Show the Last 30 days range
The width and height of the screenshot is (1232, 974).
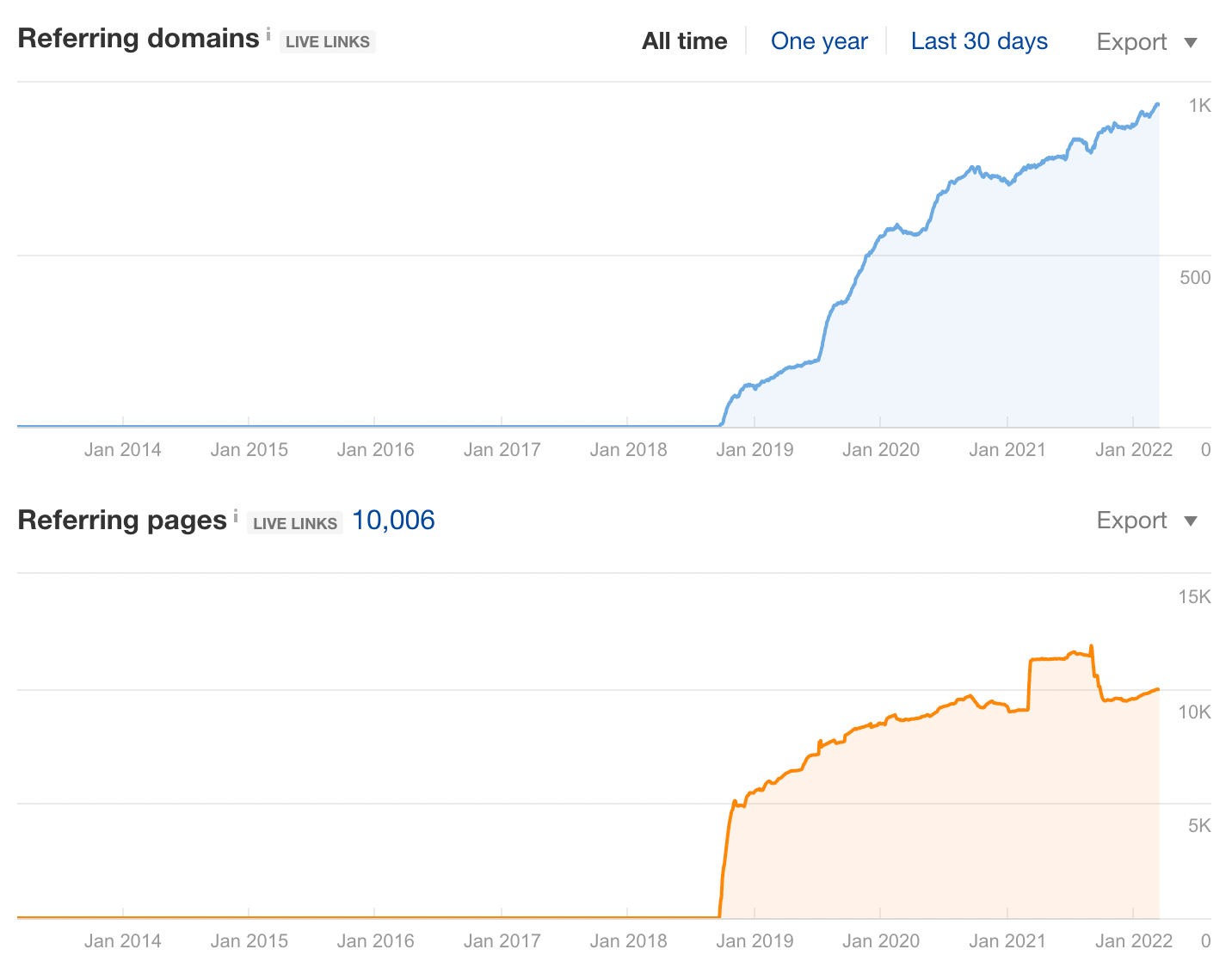(x=979, y=41)
